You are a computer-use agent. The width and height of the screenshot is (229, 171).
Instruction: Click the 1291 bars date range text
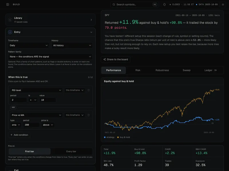(x=198, y=15)
